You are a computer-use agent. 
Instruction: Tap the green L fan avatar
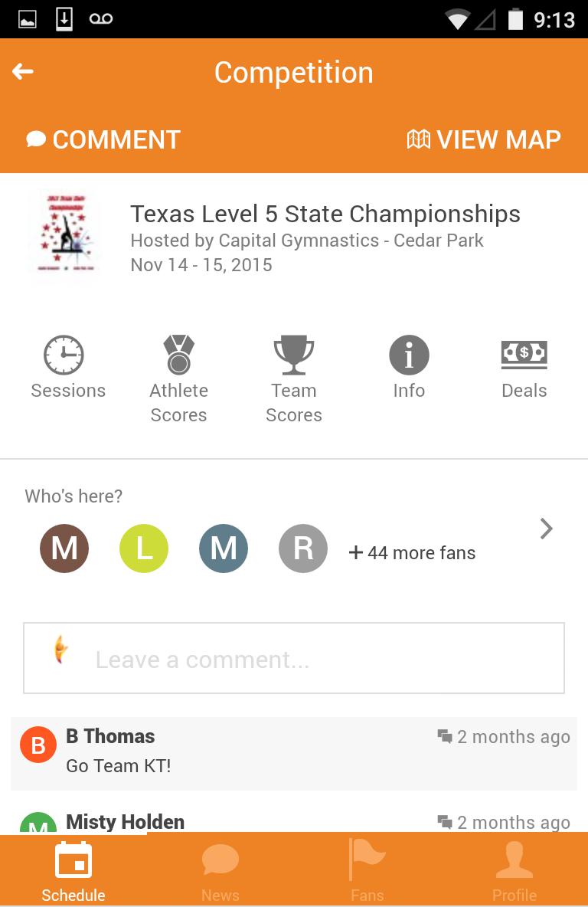tap(144, 548)
